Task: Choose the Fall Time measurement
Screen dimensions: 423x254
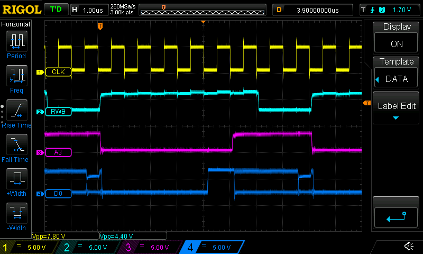Action: [x=16, y=144]
